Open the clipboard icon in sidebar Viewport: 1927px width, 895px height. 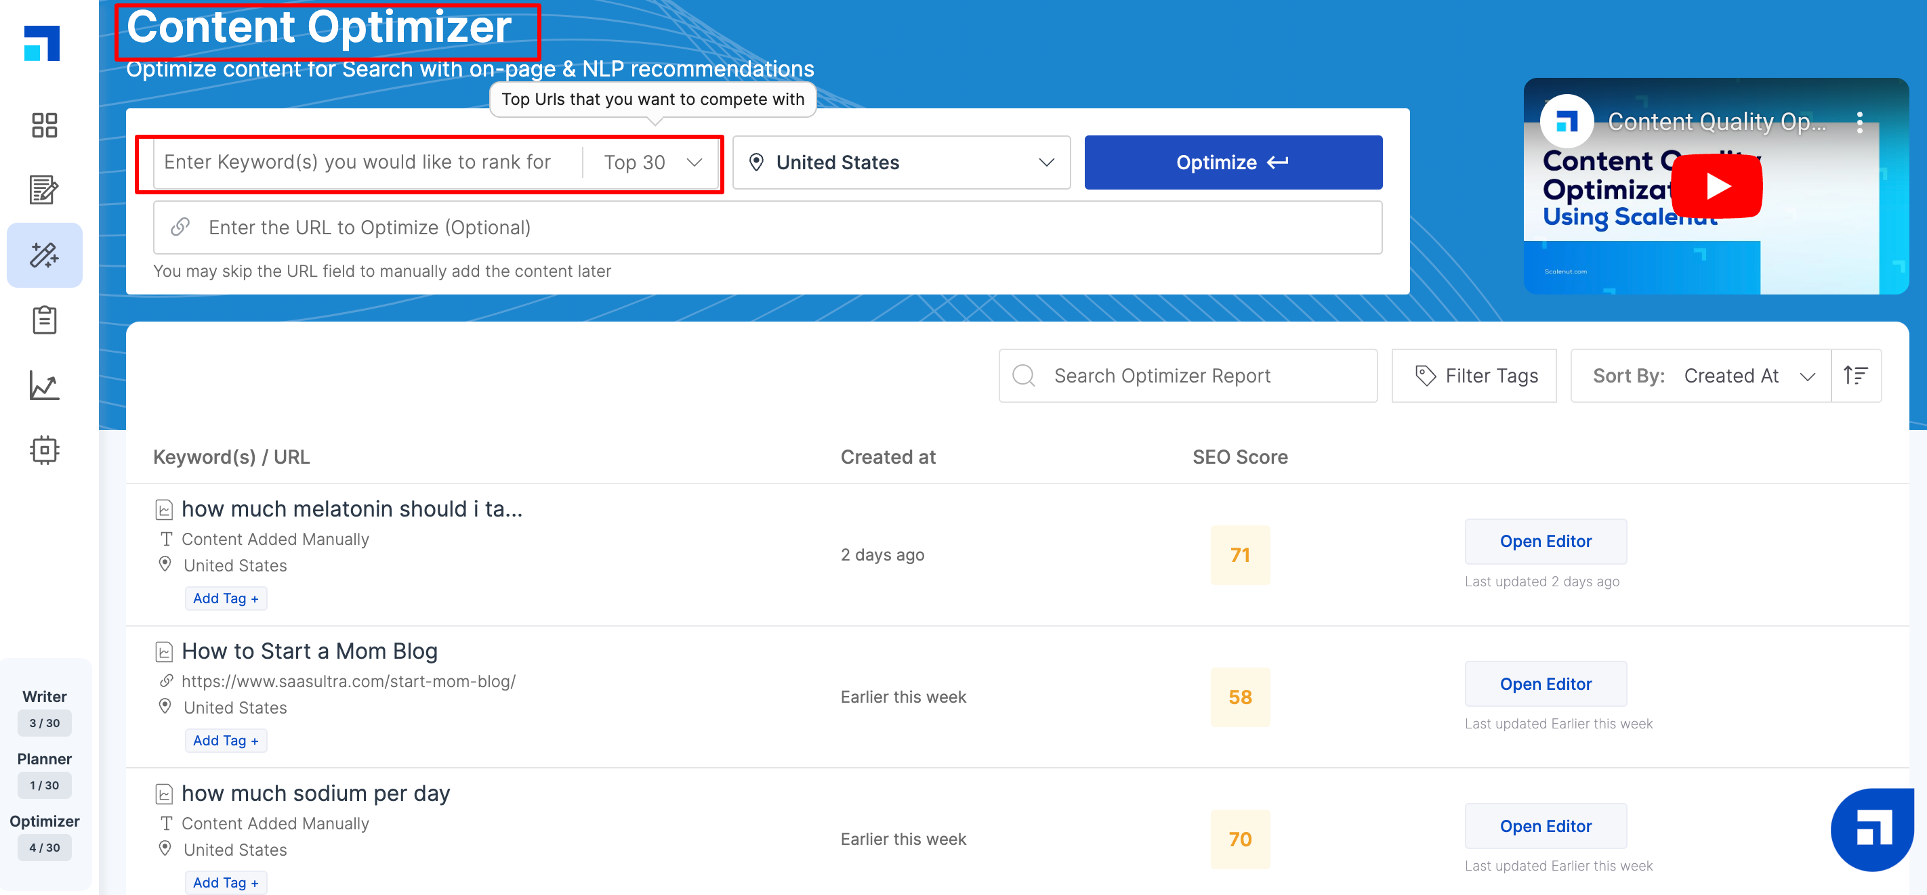[44, 320]
